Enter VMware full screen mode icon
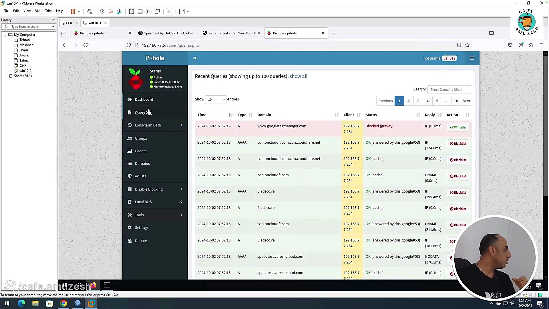Screen dimensions: 549x309 (x=149, y=11)
